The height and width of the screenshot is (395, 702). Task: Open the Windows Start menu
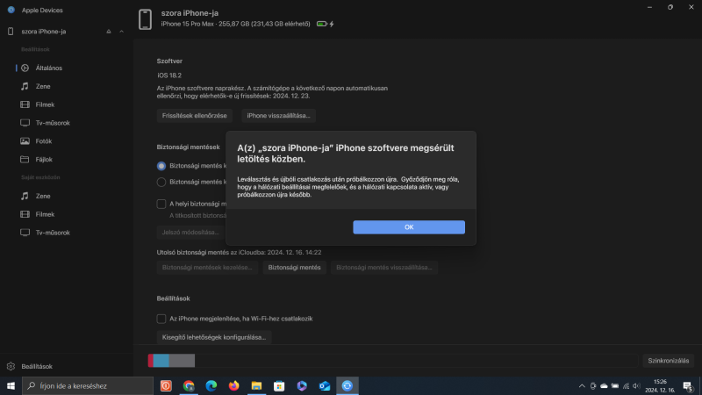[11, 385]
